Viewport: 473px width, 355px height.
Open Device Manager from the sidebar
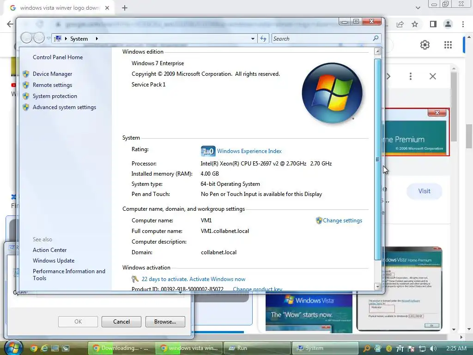tap(52, 74)
